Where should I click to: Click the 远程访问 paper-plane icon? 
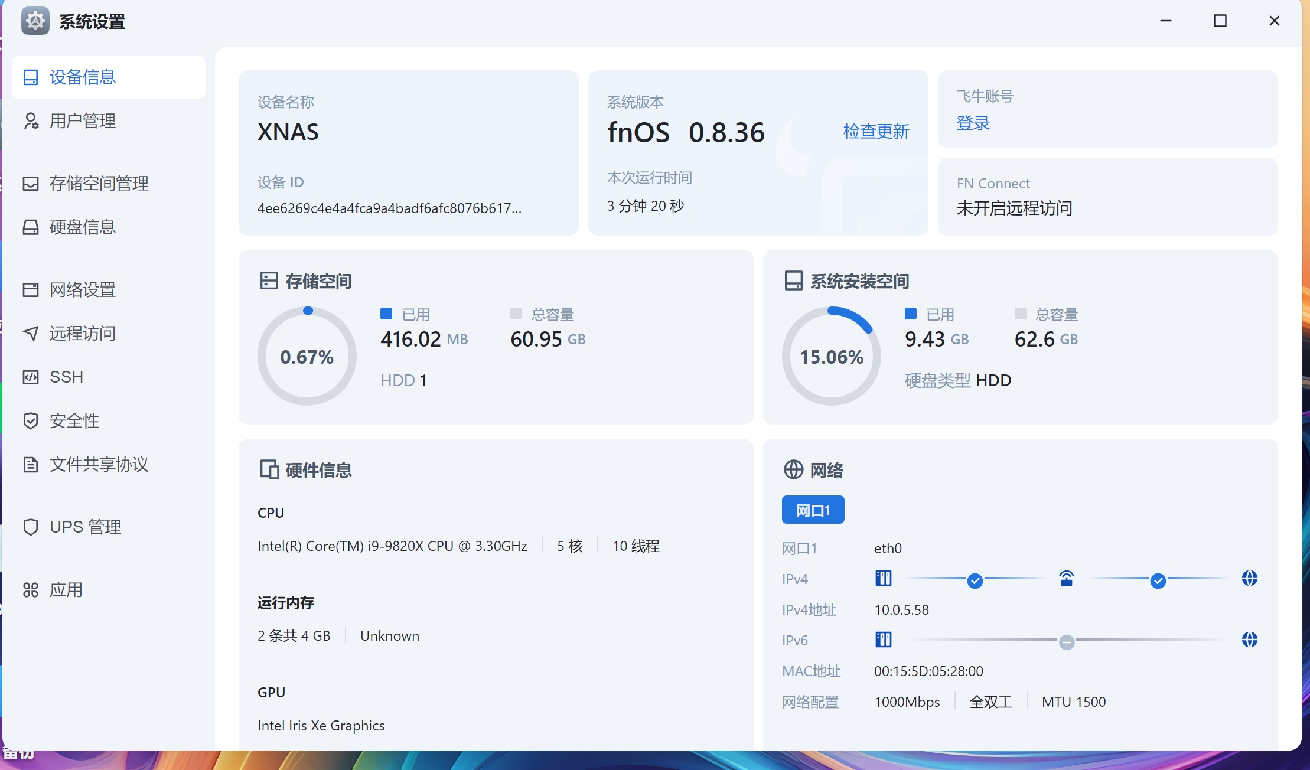click(x=31, y=334)
